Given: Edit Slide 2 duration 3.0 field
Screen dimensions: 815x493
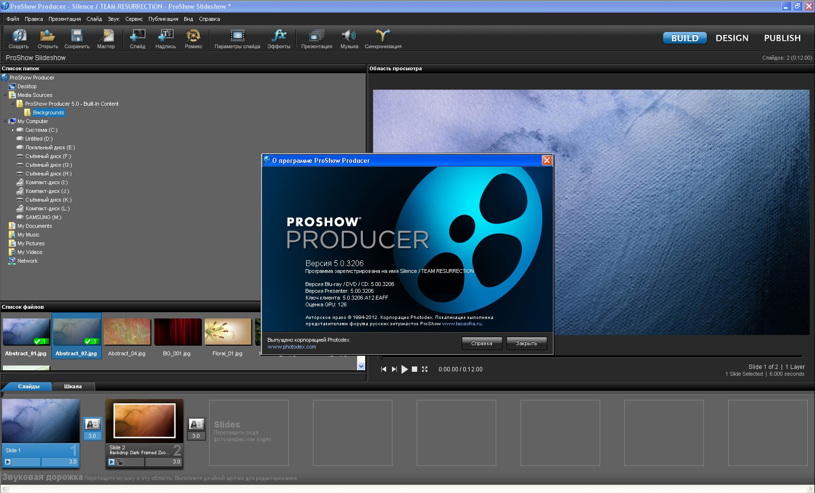Looking at the screenshot, I should (163, 461).
